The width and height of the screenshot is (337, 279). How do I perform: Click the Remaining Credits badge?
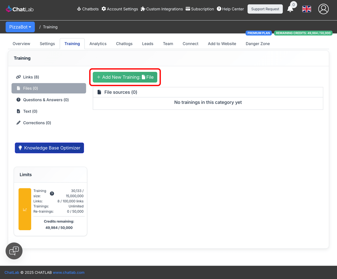(x=303, y=33)
